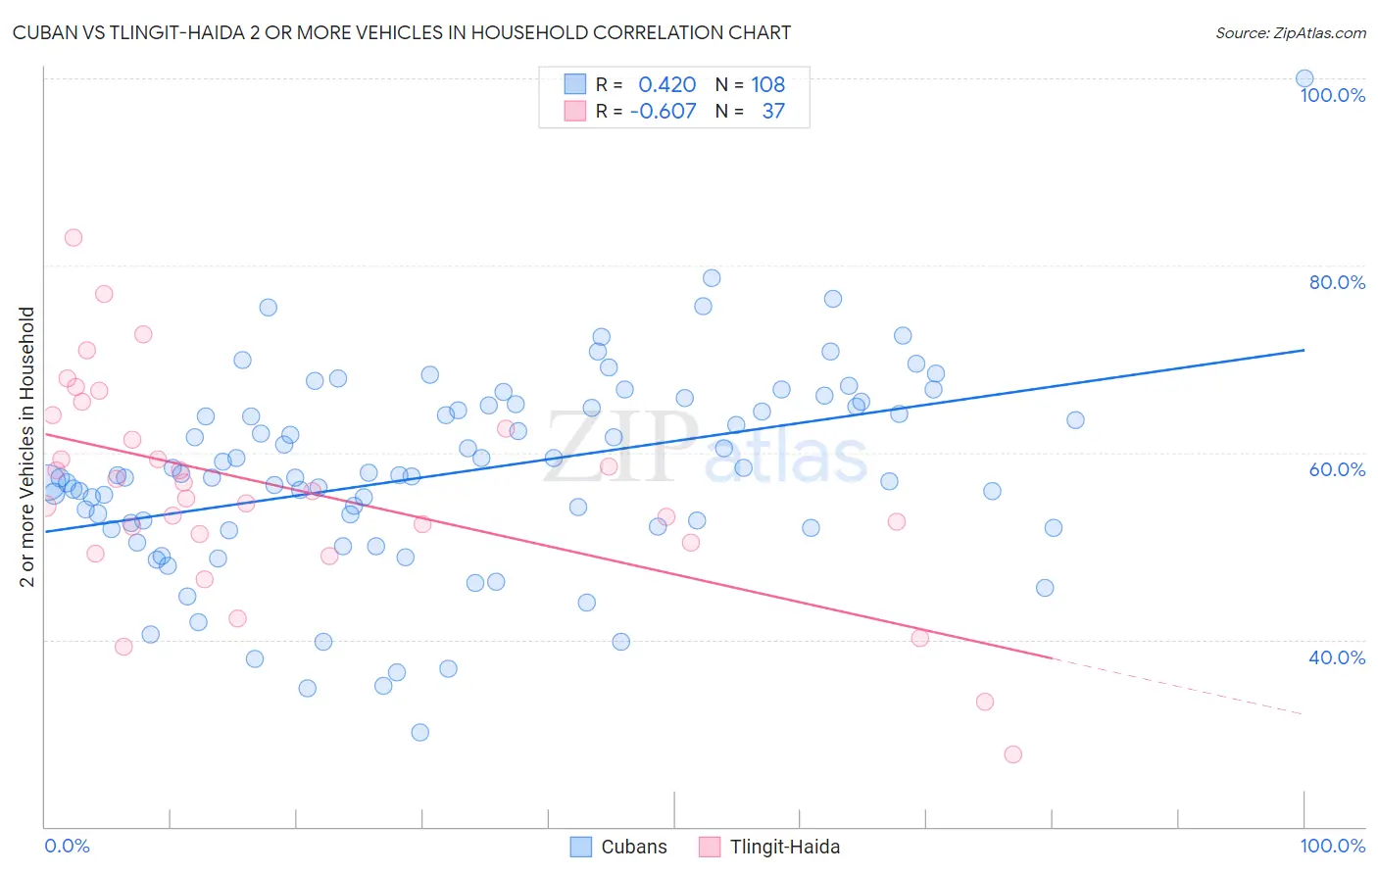
Task: Click the pink Tlingit-Haida legend swatch at bottom
Action: tap(710, 847)
